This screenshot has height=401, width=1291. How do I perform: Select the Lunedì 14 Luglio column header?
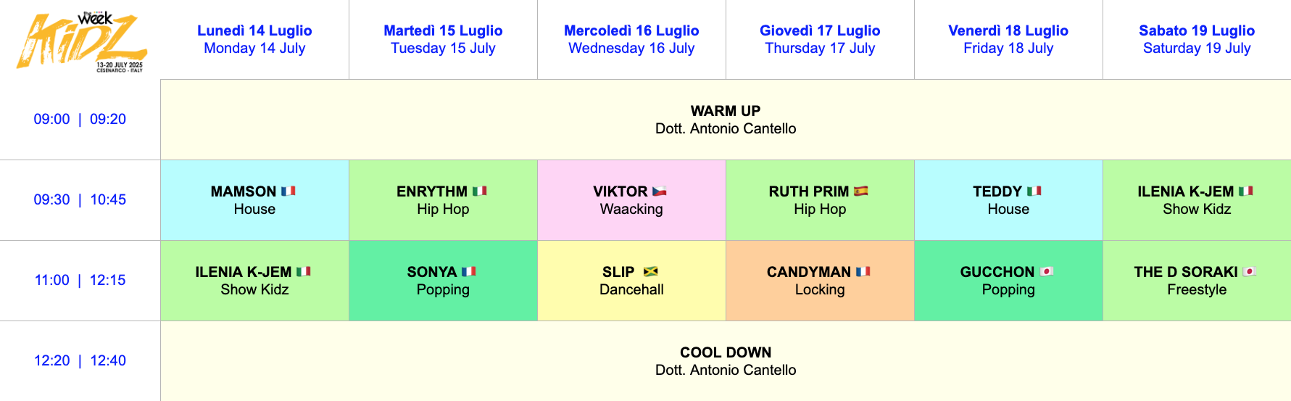254,39
